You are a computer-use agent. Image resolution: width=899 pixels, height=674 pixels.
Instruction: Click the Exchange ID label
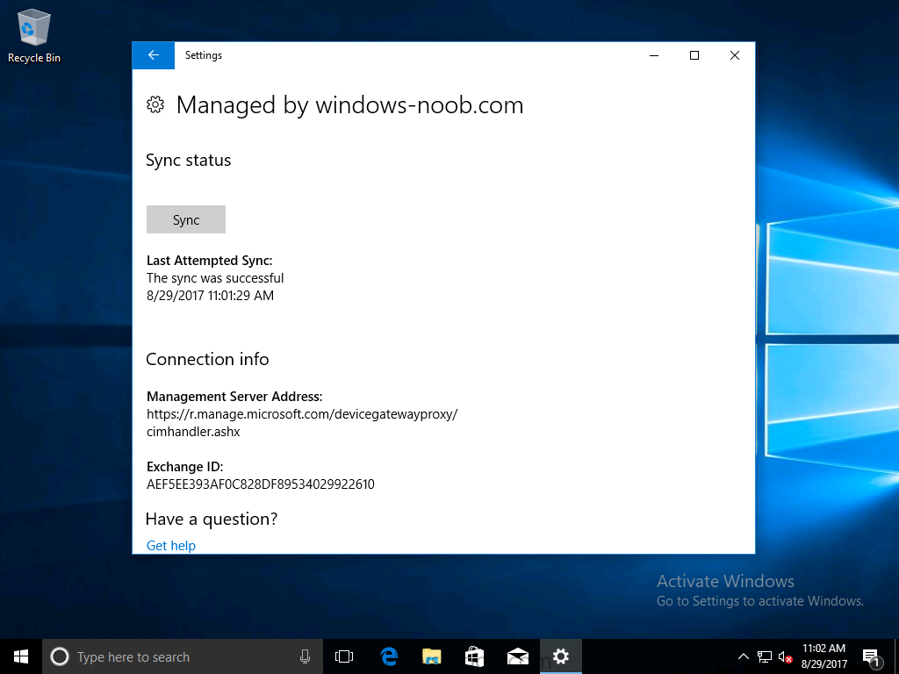(x=184, y=466)
